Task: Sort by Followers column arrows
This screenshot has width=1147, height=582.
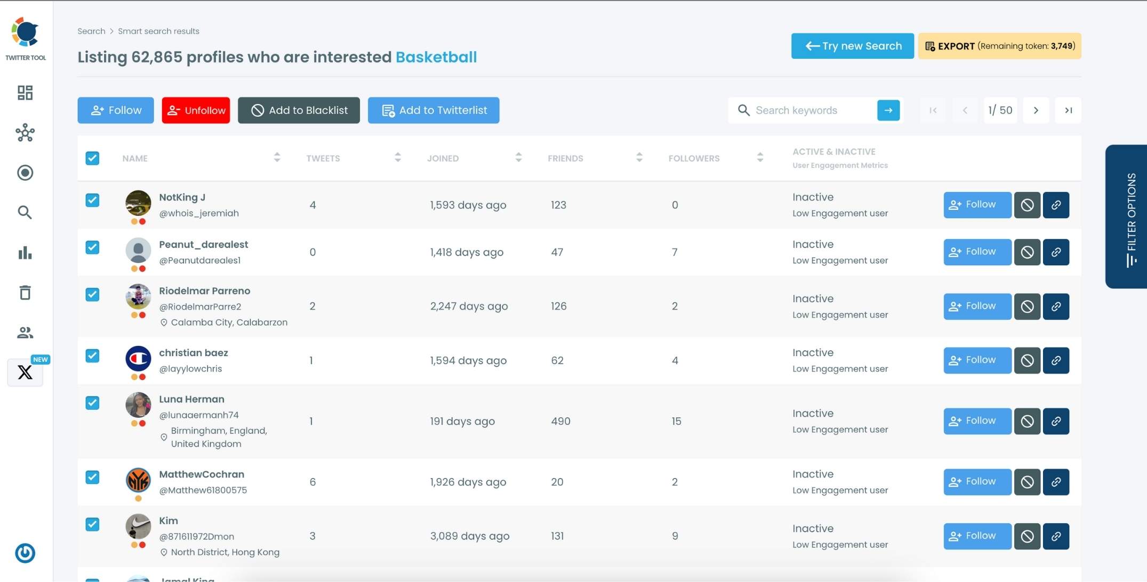Action: pyautogui.click(x=760, y=158)
